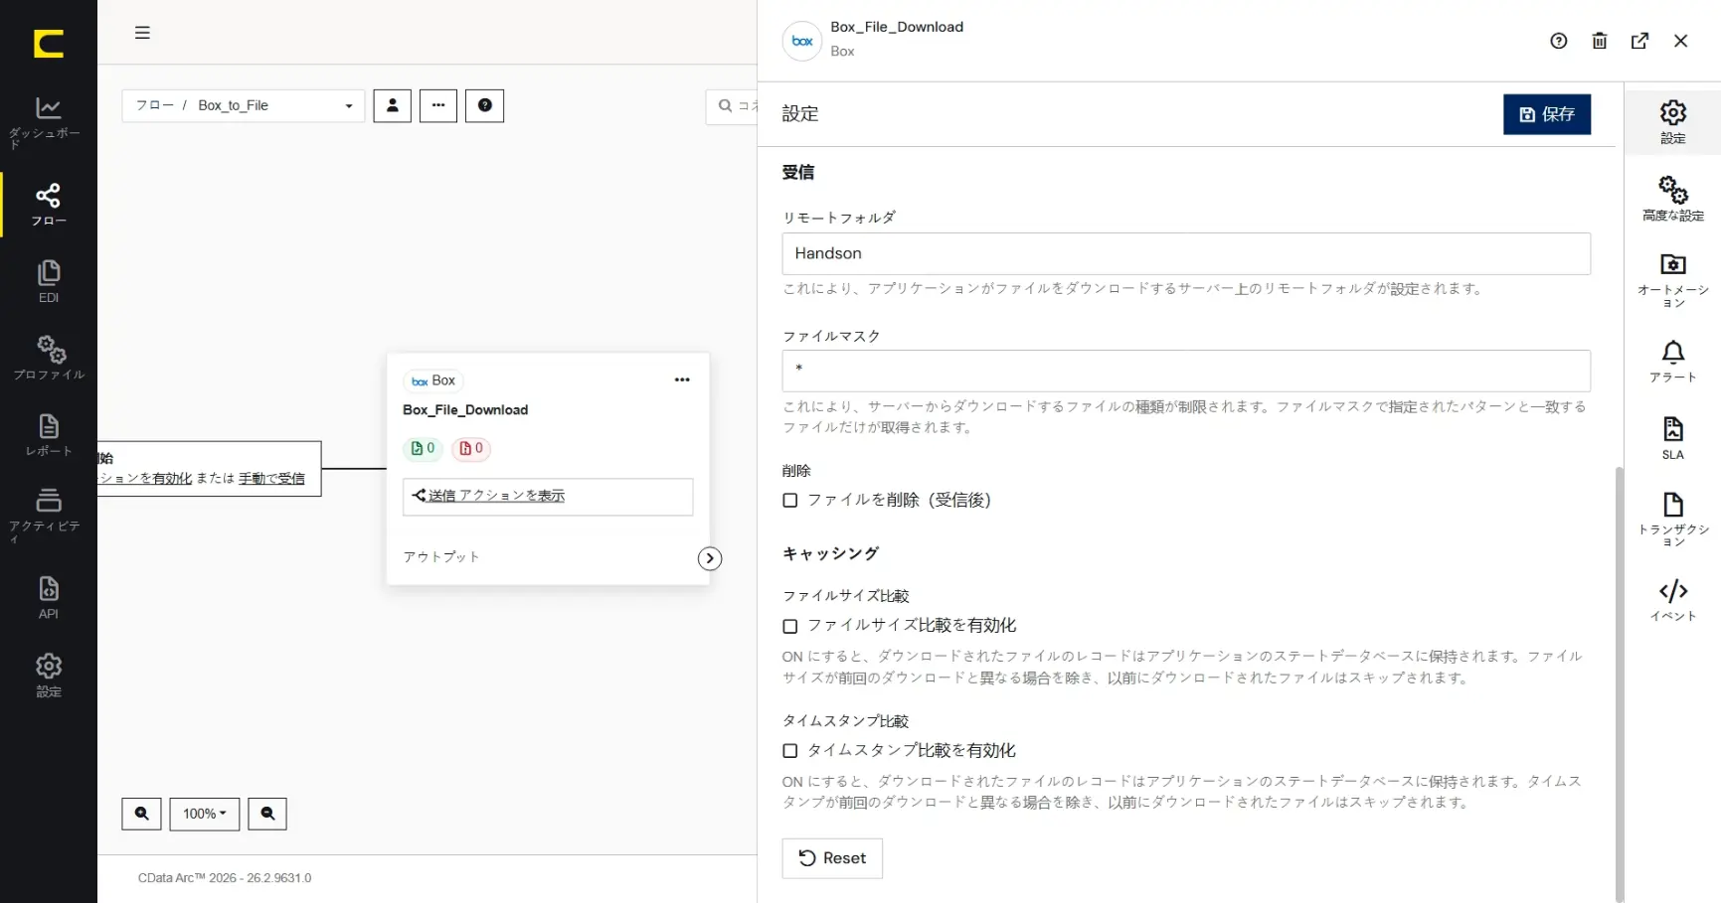
Task: Click the キャッシング section heading
Action: click(x=830, y=553)
